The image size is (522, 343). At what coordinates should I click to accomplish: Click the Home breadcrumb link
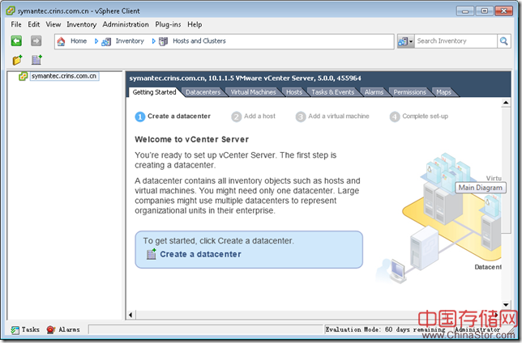79,41
